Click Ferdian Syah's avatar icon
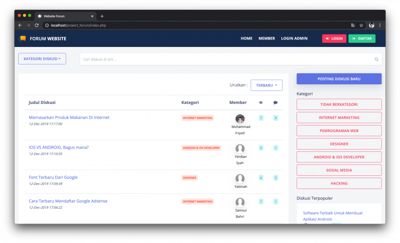Screen dimensions: 400x243 (240, 149)
